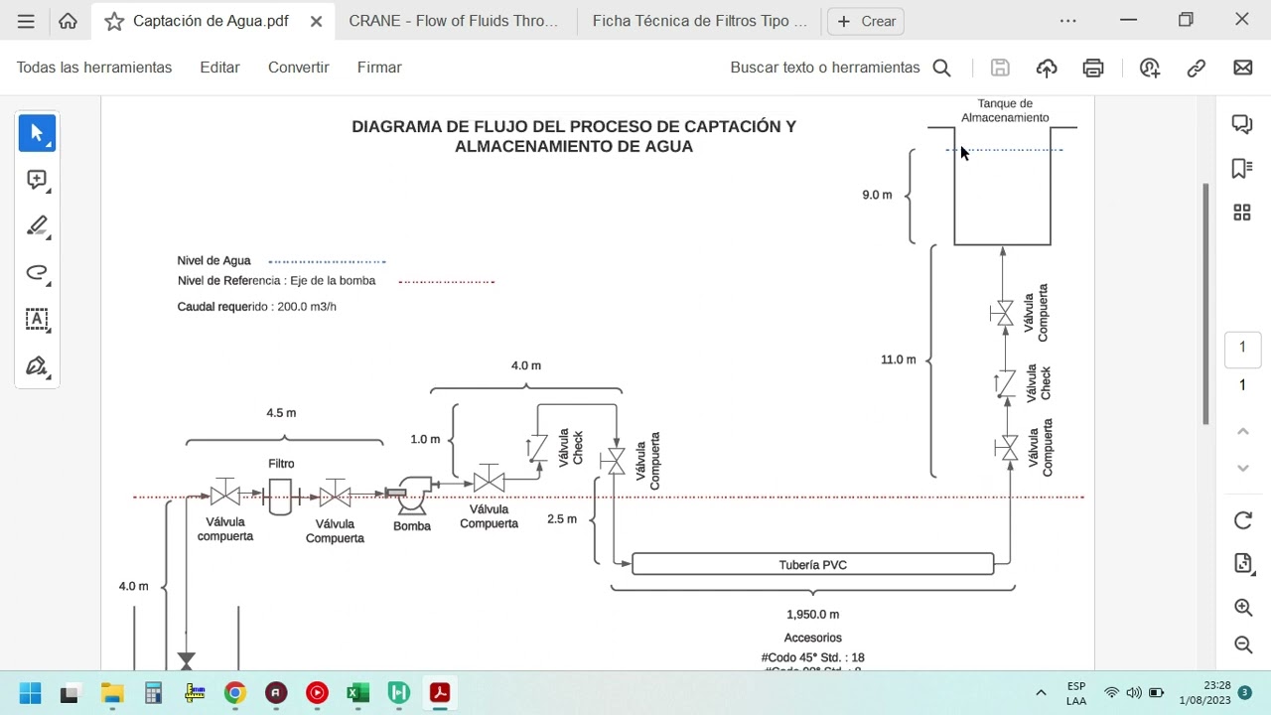Click the '1,950.0 m' length label
1271x715 pixels.
[812, 615]
